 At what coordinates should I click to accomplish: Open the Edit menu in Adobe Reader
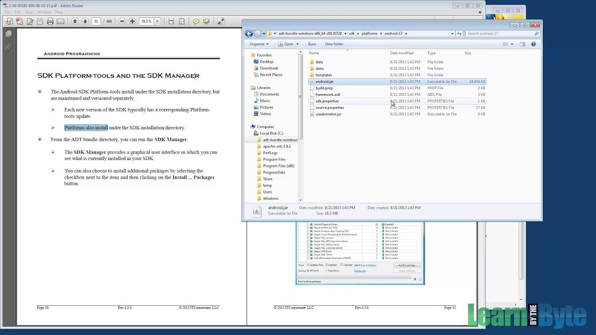pyautogui.click(x=18, y=12)
